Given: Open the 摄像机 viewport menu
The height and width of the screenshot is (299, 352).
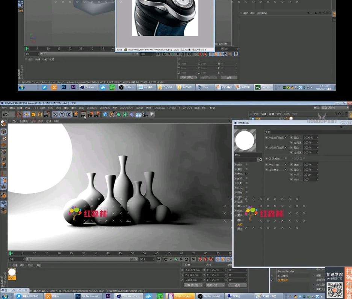Looking at the screenshot, I should point(24,121).
